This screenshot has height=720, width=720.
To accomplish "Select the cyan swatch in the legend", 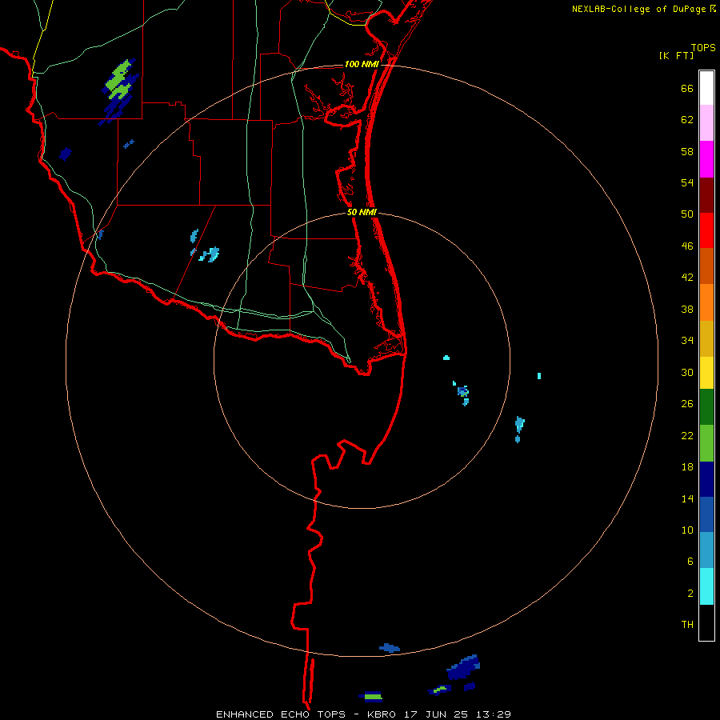I will [x=706, y=586].
